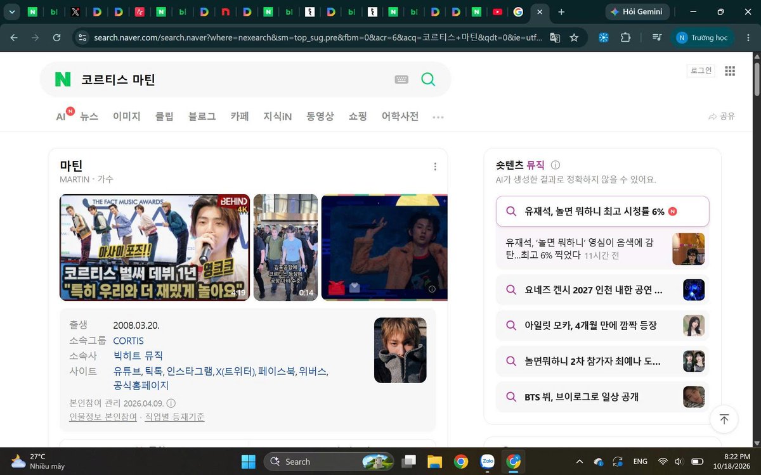Open the 어학사전 tab

(400, 117)
